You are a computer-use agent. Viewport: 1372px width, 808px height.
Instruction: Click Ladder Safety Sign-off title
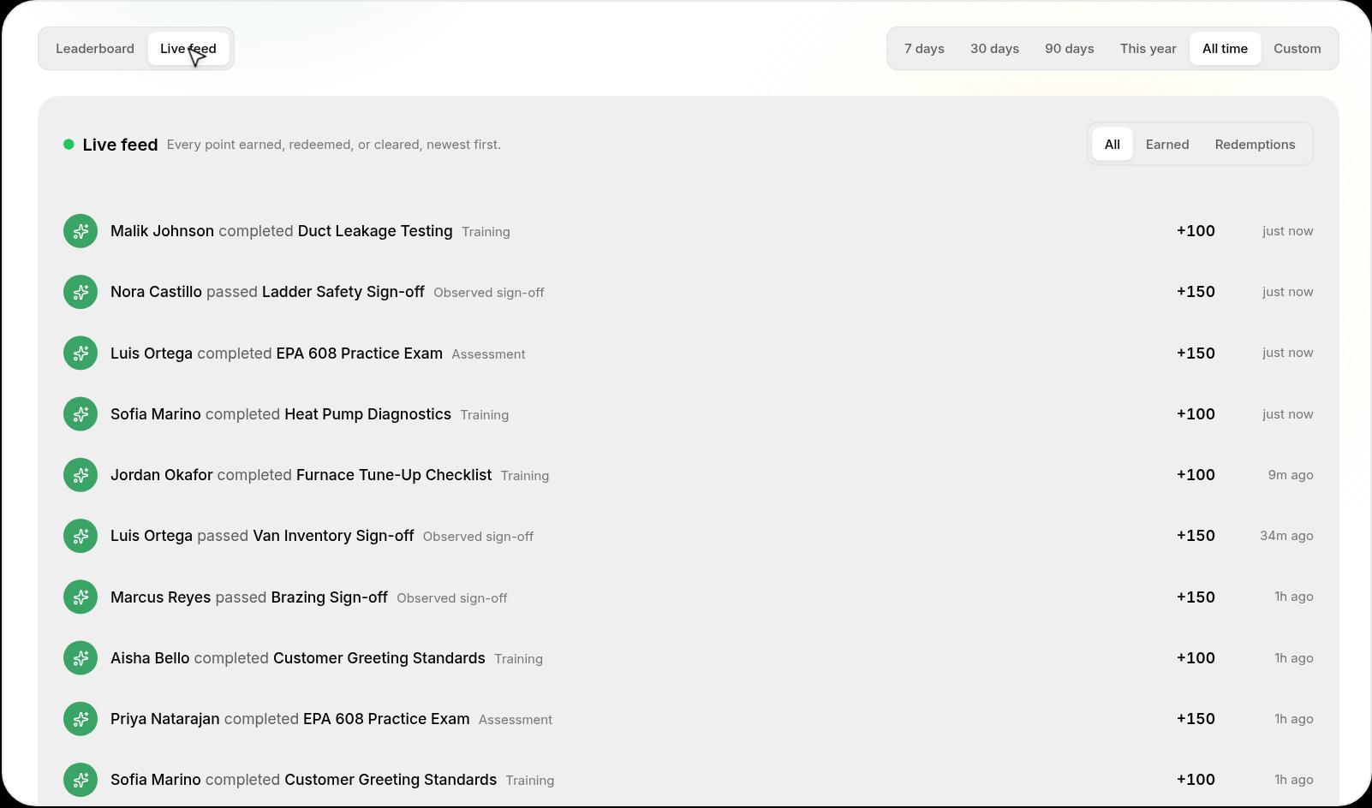tap(343, 292)
